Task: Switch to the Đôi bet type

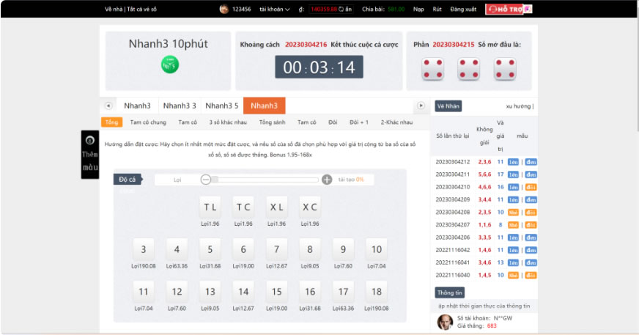Action: pyautogui.click(x=333, y=122)
